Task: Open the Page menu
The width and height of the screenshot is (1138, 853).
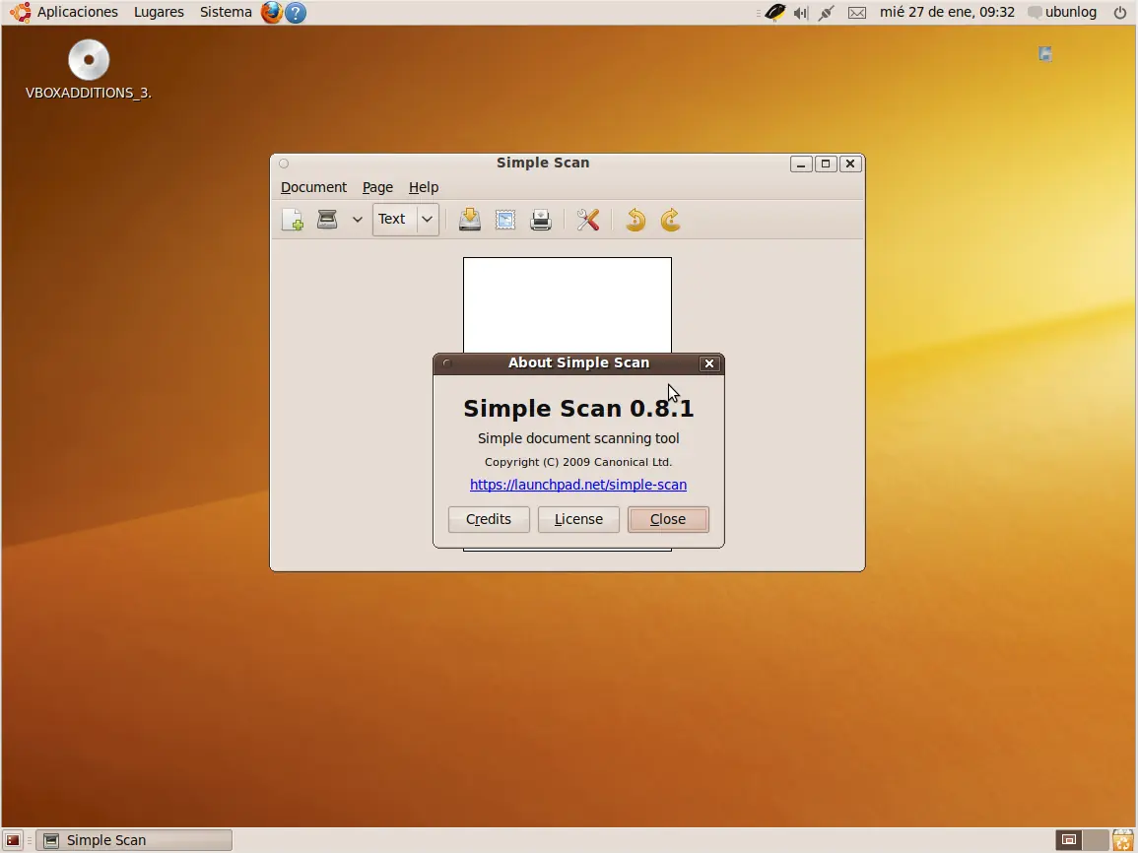Action: [x=377, y=187]
